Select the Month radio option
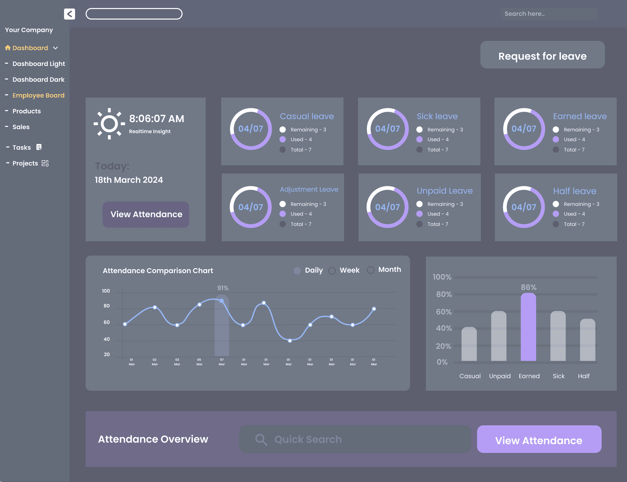Image resolution: width=627 pixels, height=482 pixels. tap(371, 270)
